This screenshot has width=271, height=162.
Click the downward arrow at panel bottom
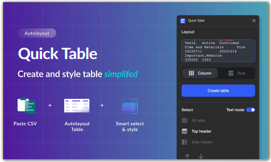tap(201, 156)
